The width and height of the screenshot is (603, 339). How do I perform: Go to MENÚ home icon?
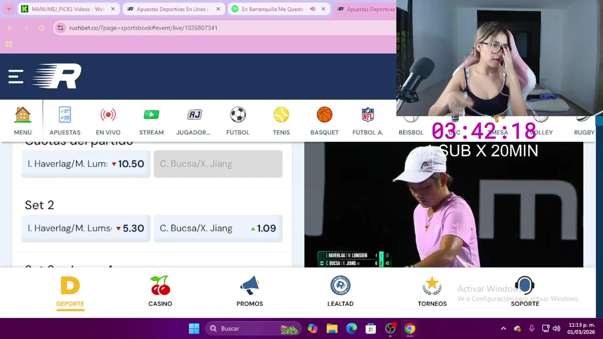23,121
